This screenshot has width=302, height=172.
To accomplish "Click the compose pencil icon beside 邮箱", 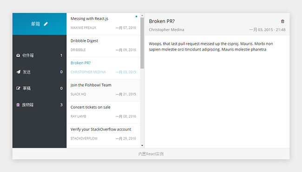I will point(46,24).
